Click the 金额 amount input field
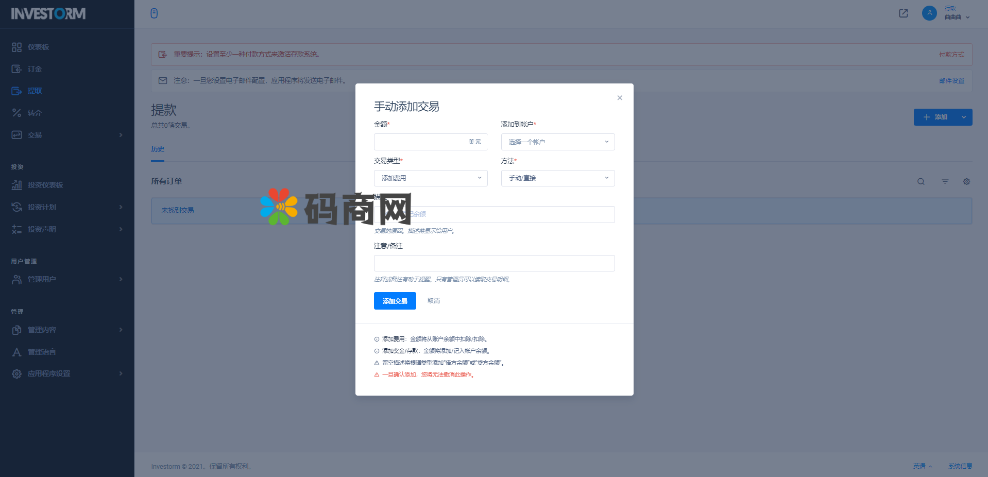 click(420, 142)
